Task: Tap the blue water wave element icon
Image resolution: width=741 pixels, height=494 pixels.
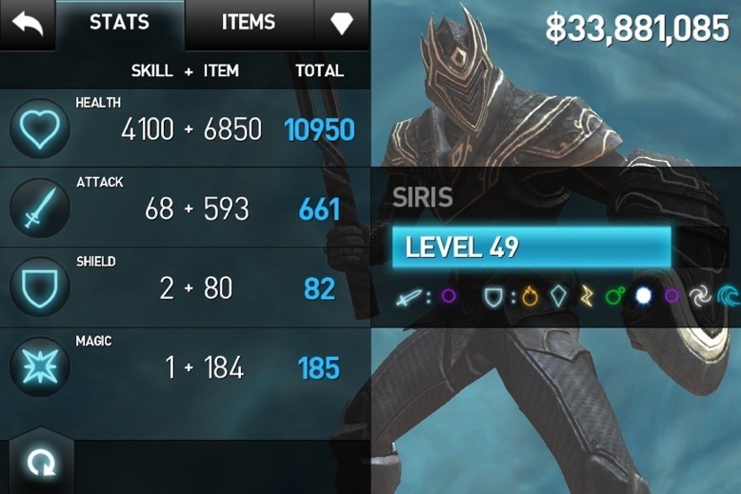Action: [x=729, y=297]
